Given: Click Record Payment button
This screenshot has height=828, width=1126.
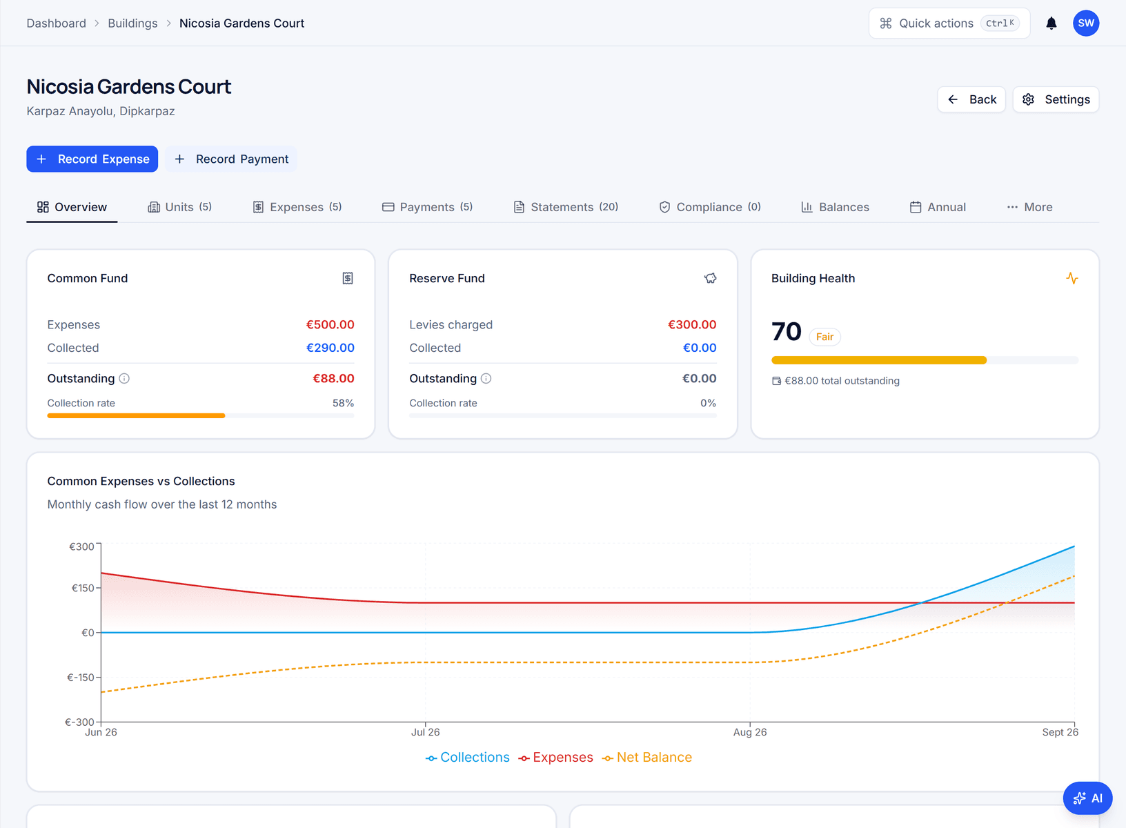Looking at the screenshot, I should [231, 159].
